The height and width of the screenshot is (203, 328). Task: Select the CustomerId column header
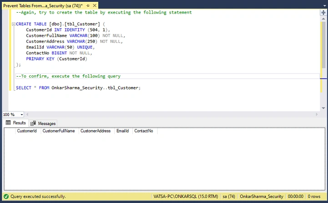[28, 131]
